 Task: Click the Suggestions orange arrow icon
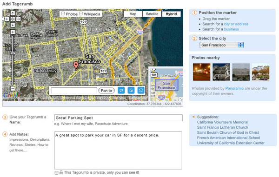coord(193,117)
